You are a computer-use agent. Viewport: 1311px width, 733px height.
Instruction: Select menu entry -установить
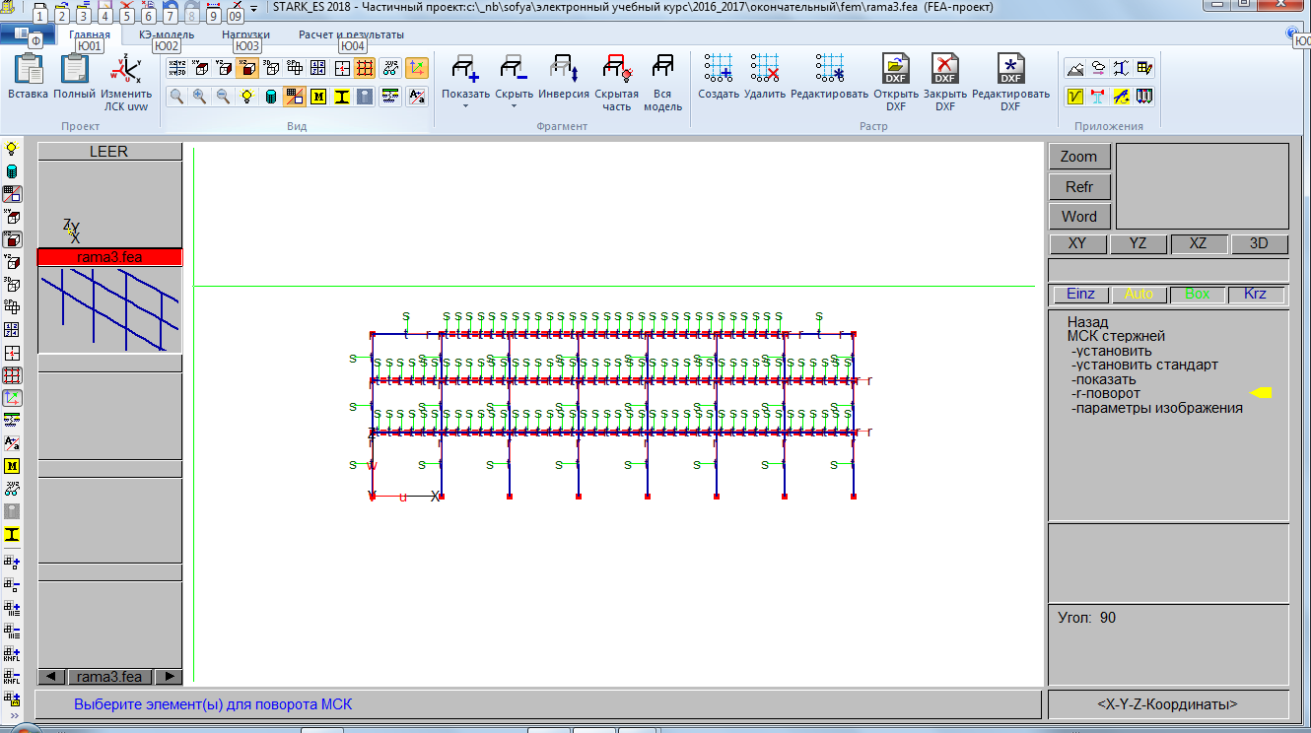1111,351
